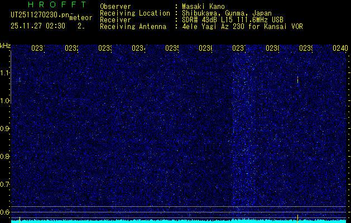Click the 'Receiving Location' label
This screenshot has width=351, height=223.
135,13
